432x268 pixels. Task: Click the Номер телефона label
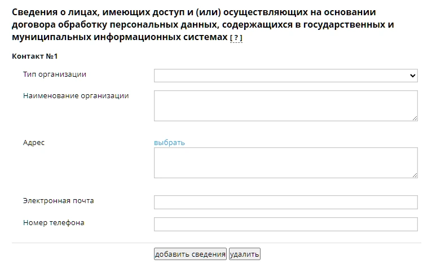[x=54, y=223]
